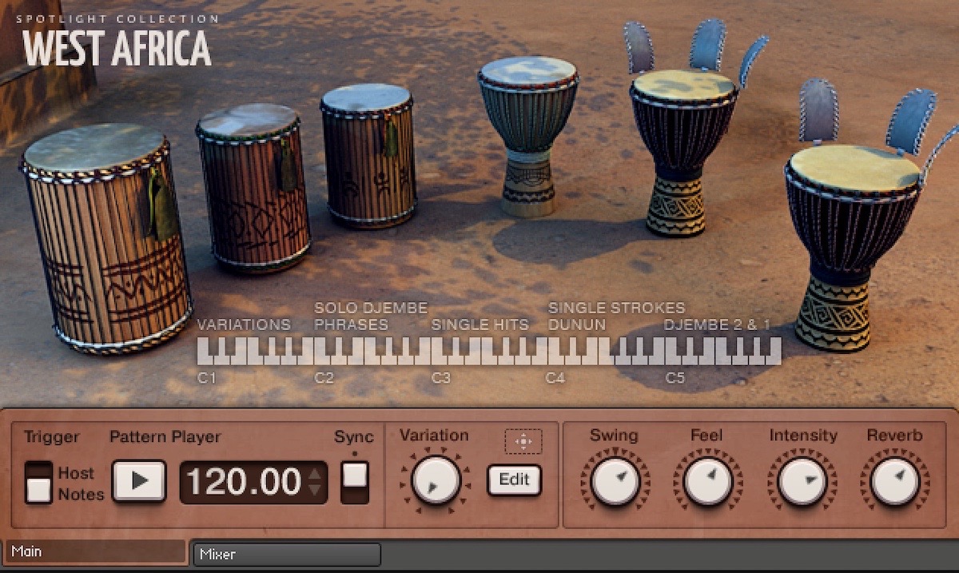Click the Notes trigger label
The image size is (959, 573).
tap(81, 494)
